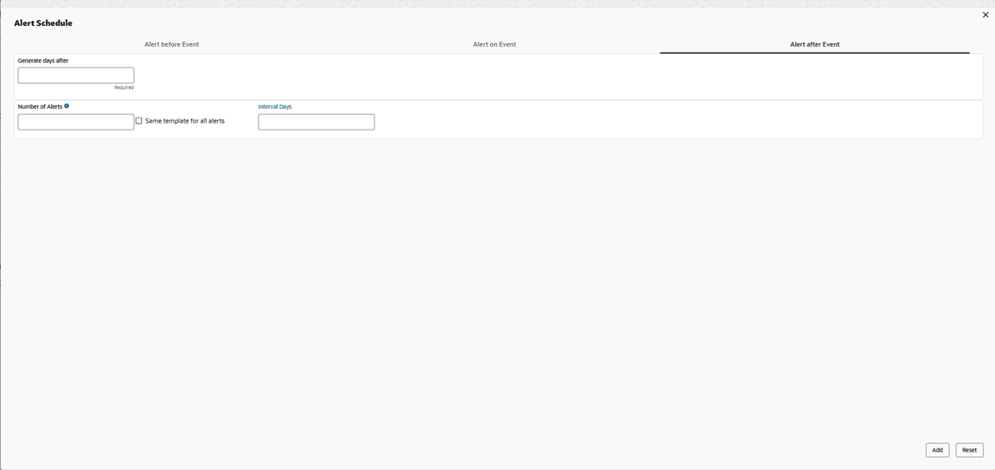
Task: Select the Alert after Event tab
Action: 815,44
